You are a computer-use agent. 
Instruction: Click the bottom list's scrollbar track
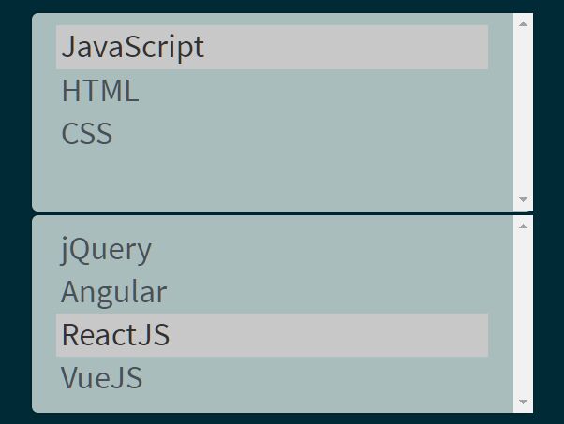[x=523, y=314]
